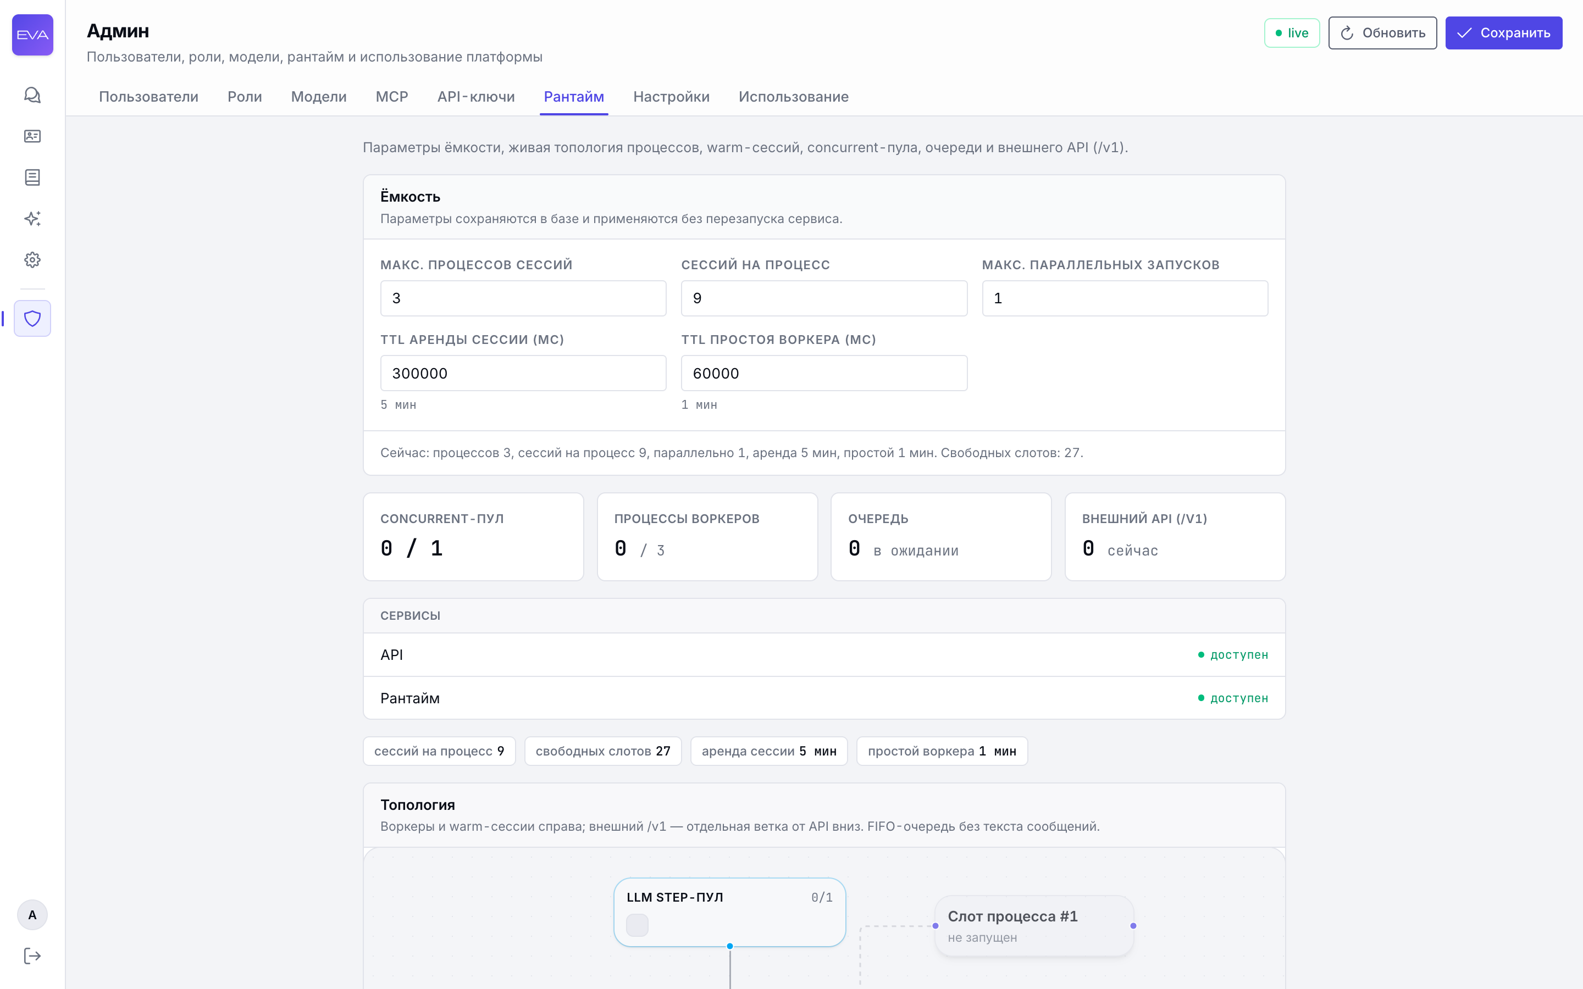Focus the Макс. процессов сессий field
Image resolution: width=1583 pixels, height=989 pixels.
coord(523,298)
